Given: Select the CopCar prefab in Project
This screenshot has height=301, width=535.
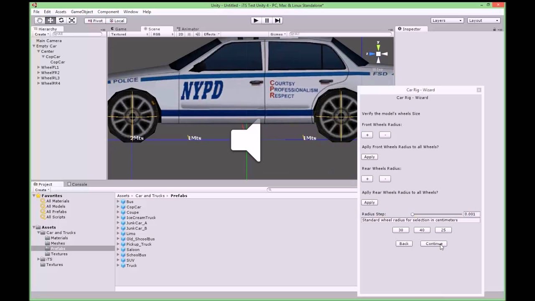Looking at the screenshot, I should 134,207.
